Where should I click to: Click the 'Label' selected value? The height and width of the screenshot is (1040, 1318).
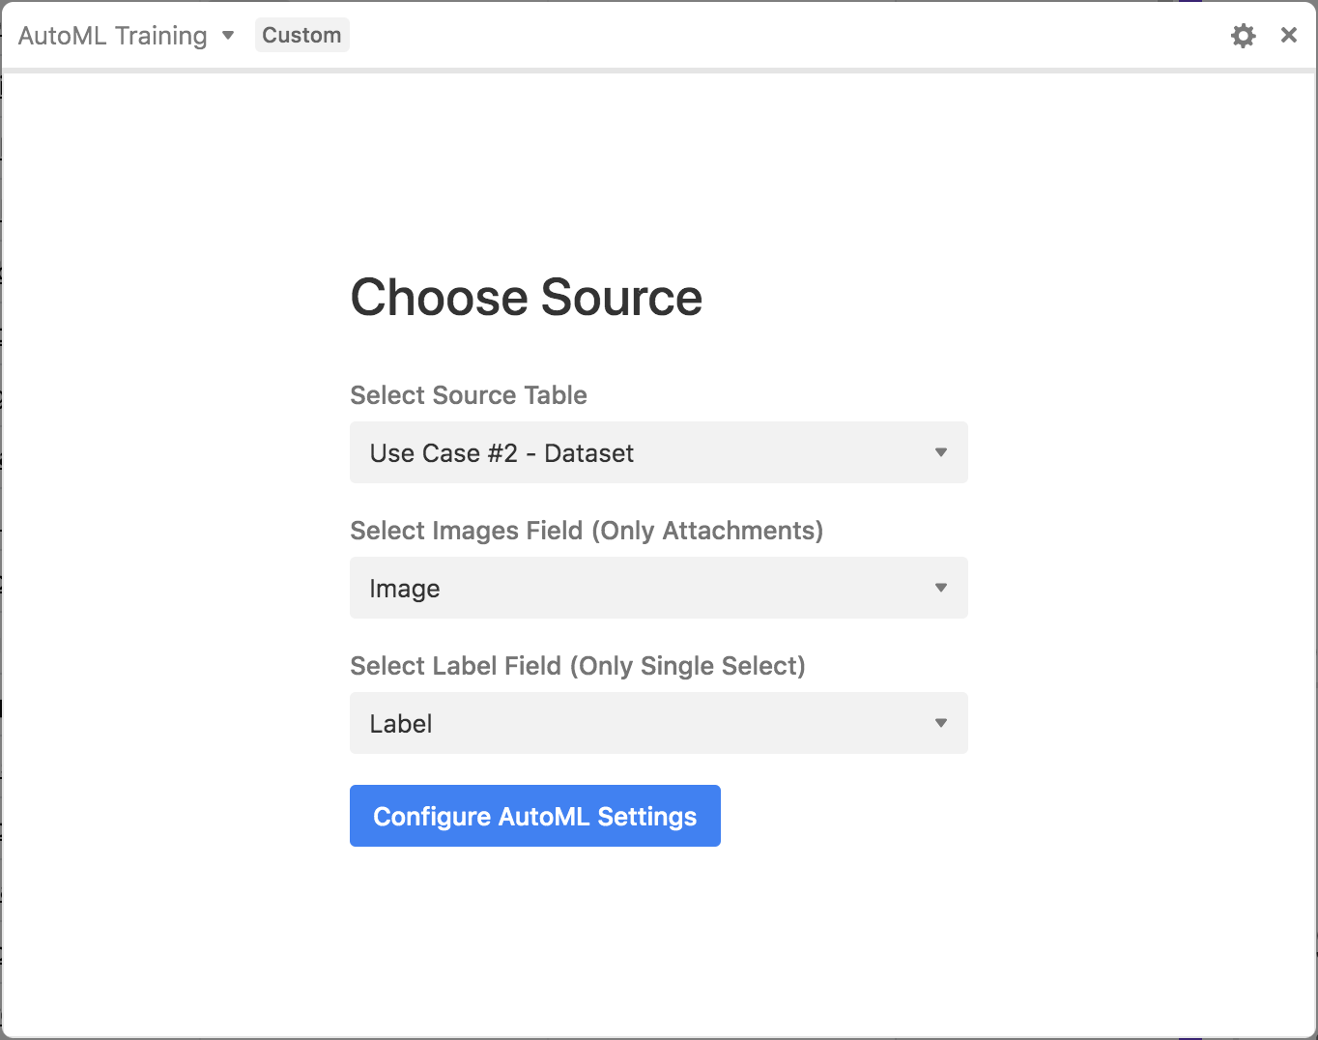click(401, 724)
